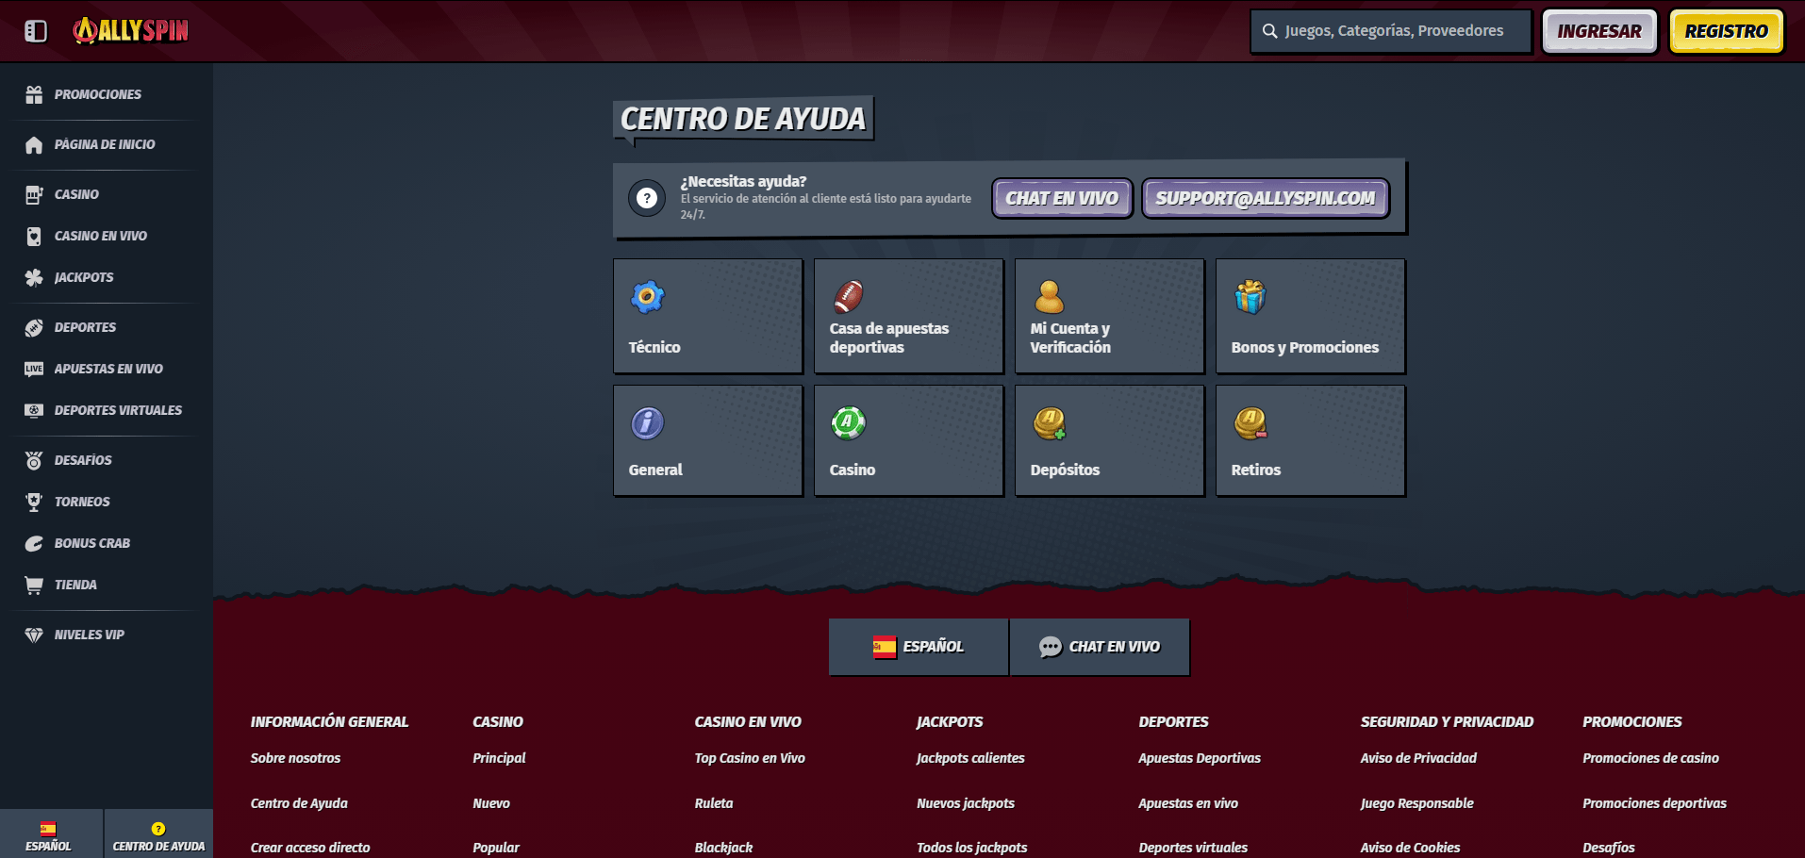Open Jackpots calientes footer link

coord(970,758)
